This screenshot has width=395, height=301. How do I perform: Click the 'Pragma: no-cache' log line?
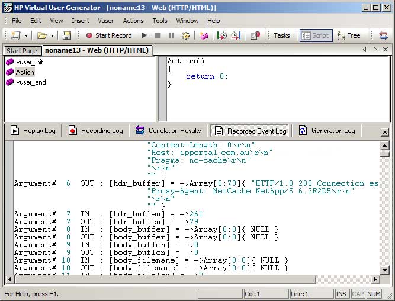pos(198,160)
